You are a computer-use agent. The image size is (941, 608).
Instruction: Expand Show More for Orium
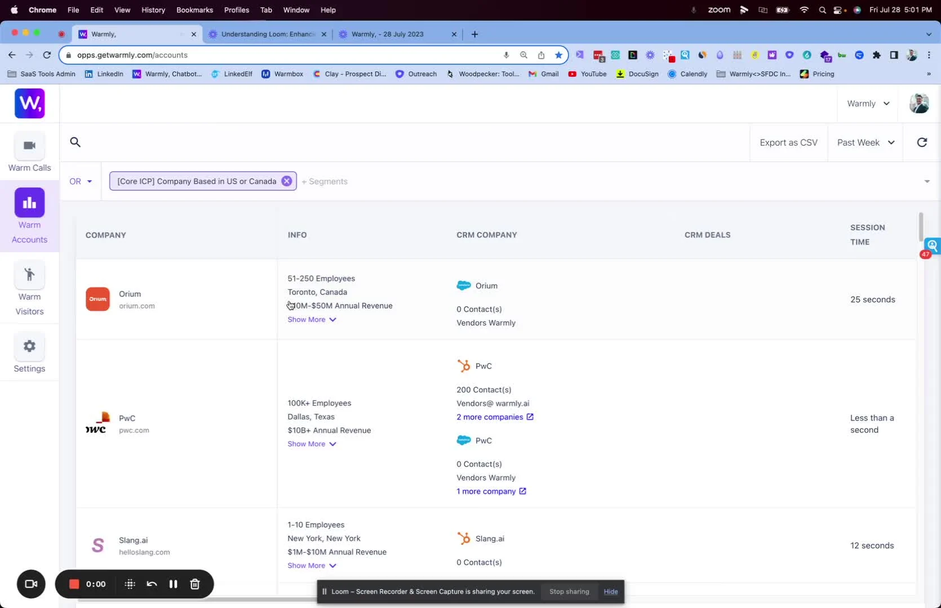coord(312,319)
